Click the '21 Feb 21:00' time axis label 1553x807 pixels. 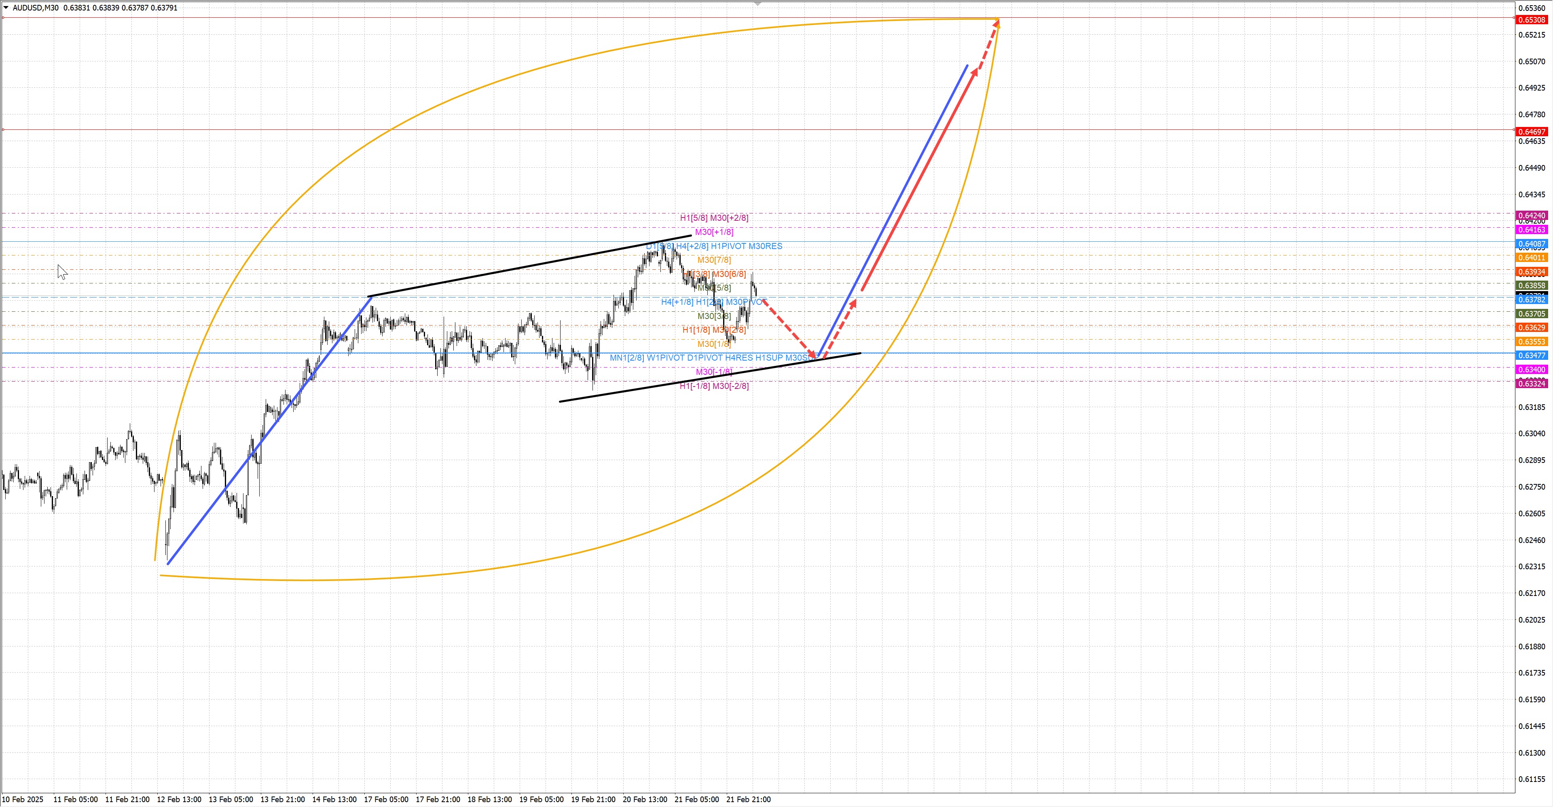pyautogui.click(x=748, y=799)
